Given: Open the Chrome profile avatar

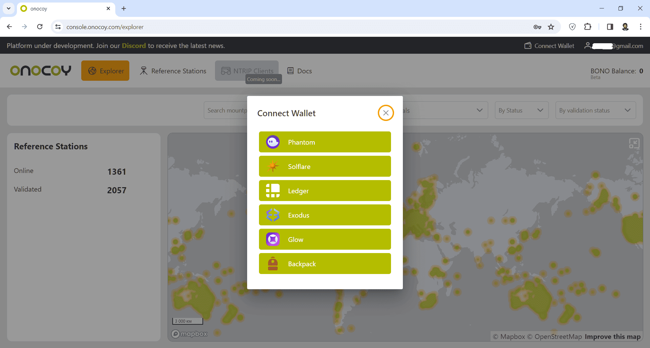Looking at the screenshot, I should point(625,27).
